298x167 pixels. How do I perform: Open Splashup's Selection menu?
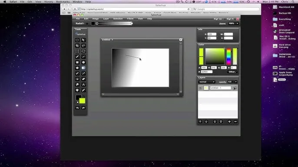118,19
